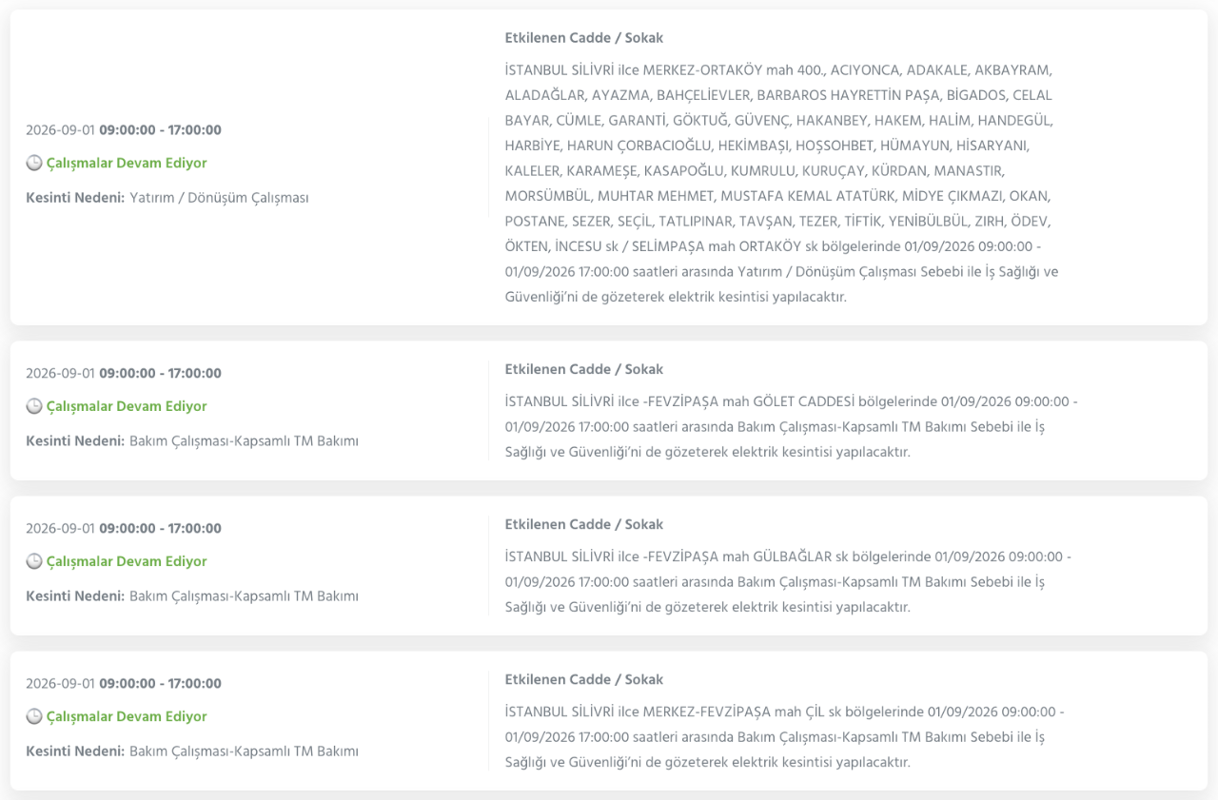Viewport: 1218px width, 800px height.
Task: Click 'Etkilenen Cadde / Sokak' heading in Çil sk card
Action: tap(584, 679)
